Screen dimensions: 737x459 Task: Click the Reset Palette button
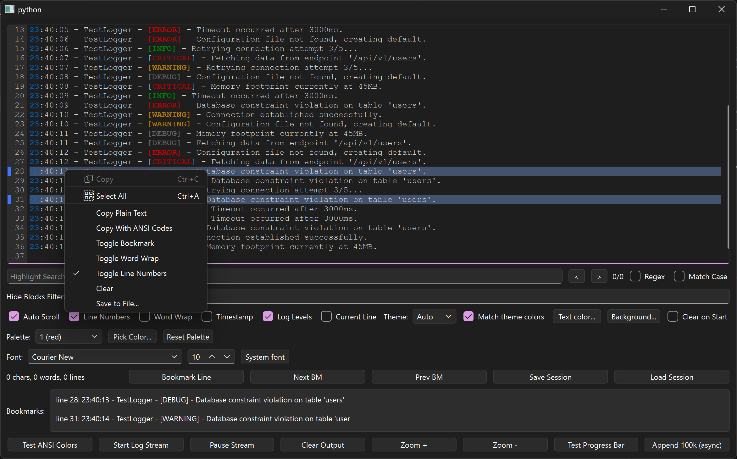tap(188, 337)
